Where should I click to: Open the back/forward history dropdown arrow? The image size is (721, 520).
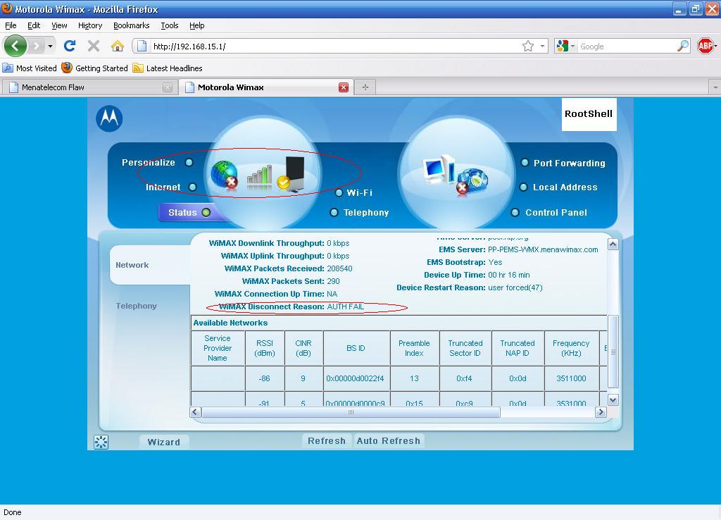click(x=50, y=46)
